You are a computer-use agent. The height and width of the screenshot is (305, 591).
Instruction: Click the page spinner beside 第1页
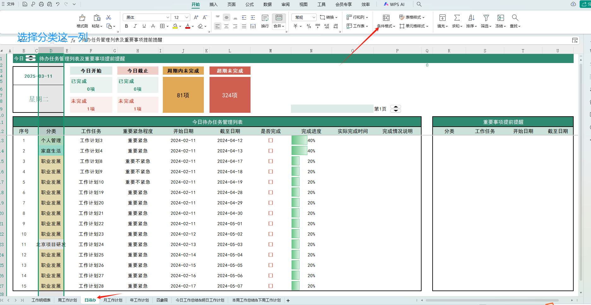tap(396, 109)
